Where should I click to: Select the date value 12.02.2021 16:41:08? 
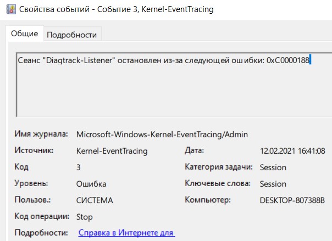coord(292,150)
